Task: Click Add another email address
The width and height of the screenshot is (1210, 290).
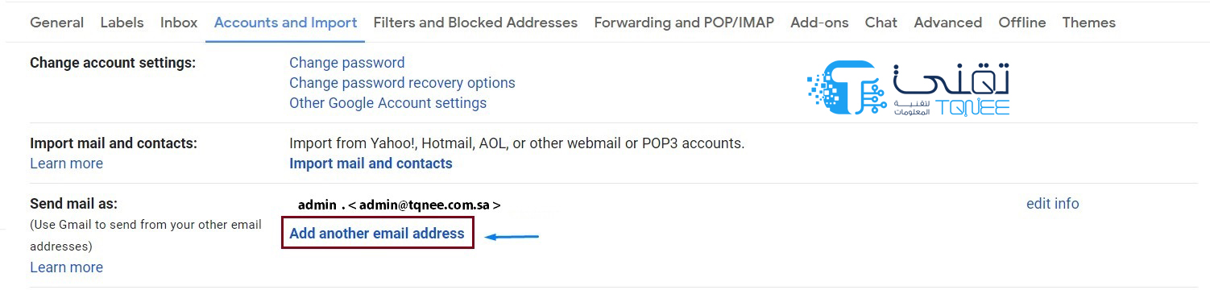Action: [377, 234]
